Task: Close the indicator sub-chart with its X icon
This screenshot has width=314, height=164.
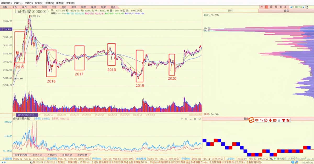Action: 195,119
